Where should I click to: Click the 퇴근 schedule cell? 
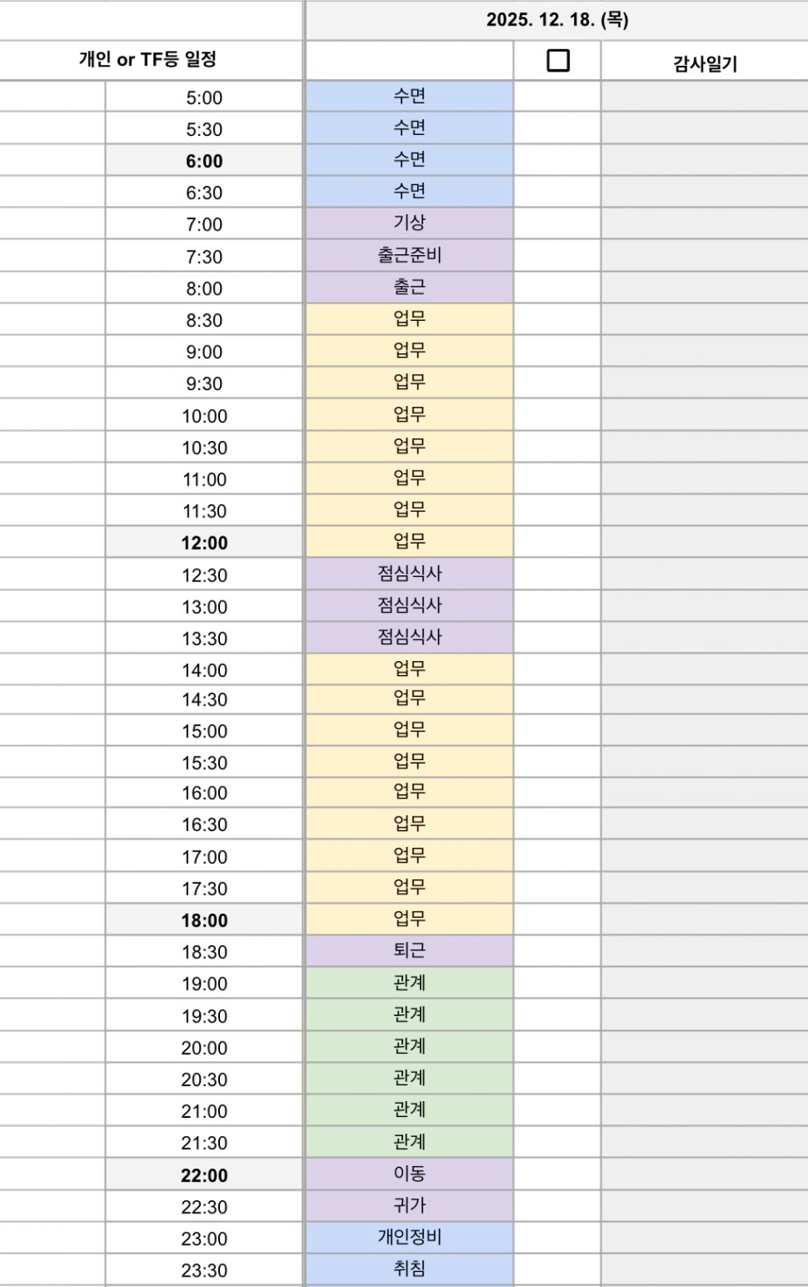pyautogui.click(x=409, y=950)
